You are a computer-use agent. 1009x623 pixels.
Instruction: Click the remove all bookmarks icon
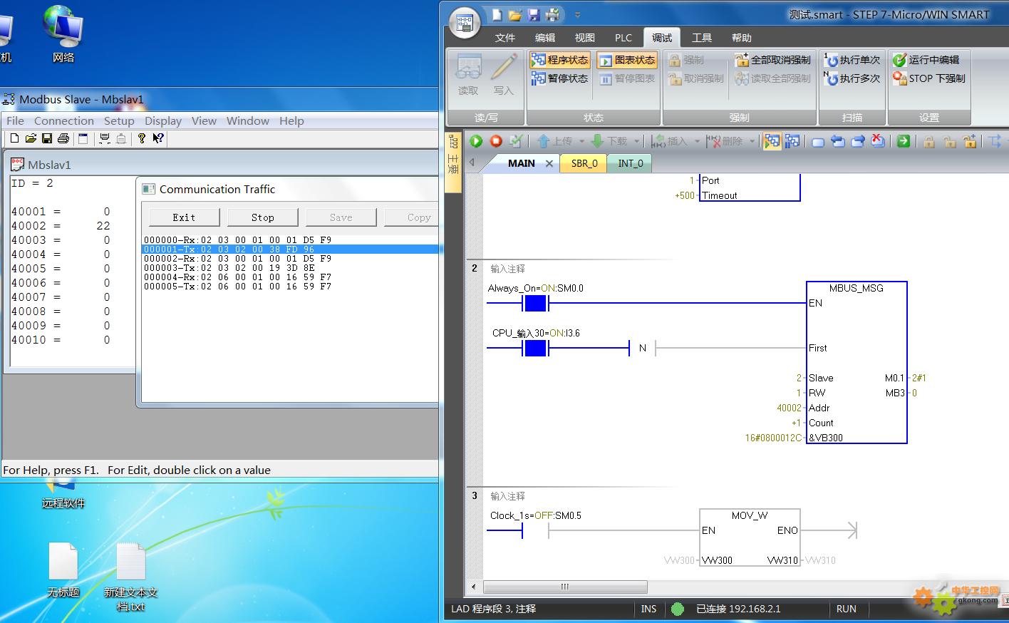878,141
